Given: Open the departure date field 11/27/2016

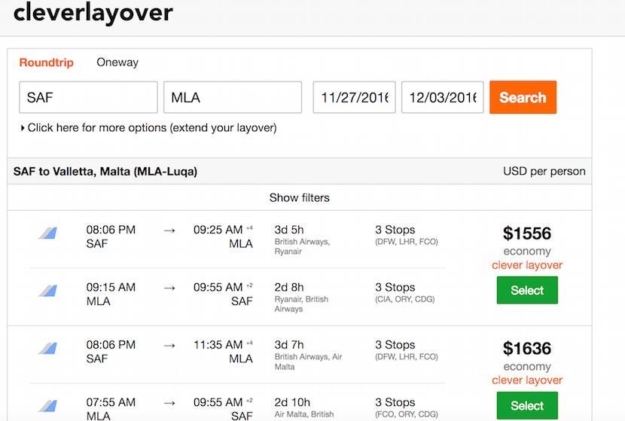Looking at the screenshot, I should point(354,98).
